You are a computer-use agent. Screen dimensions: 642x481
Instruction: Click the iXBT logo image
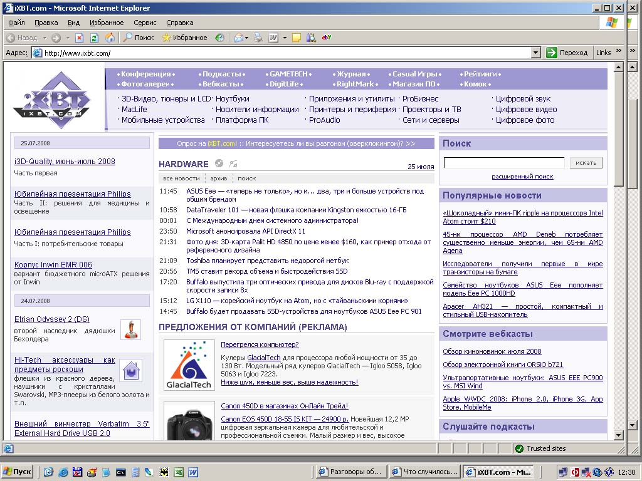pyautogui.click(x=52, y=100)
